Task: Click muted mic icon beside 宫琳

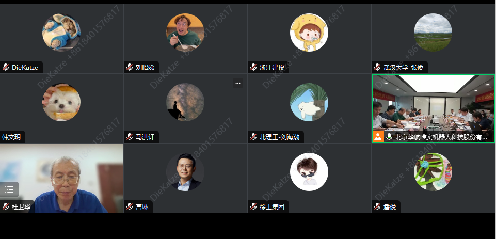Action: tap(130, 206)
